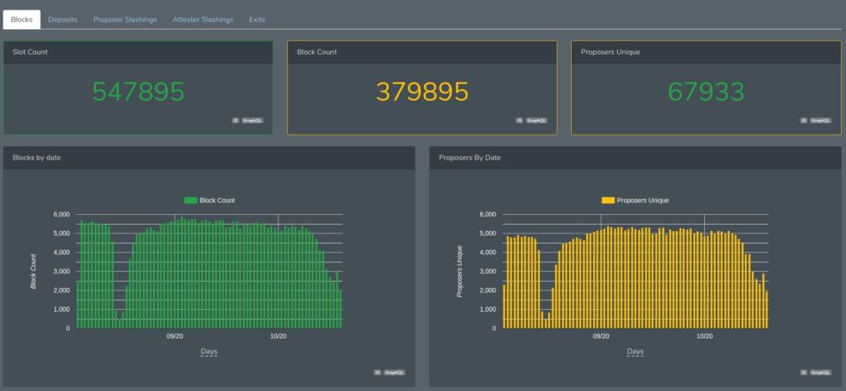Click JS badge in Proposers Unique card
The height and width of the screenshot is (391, 846).
pyautogui.click(x=804, y=121)
